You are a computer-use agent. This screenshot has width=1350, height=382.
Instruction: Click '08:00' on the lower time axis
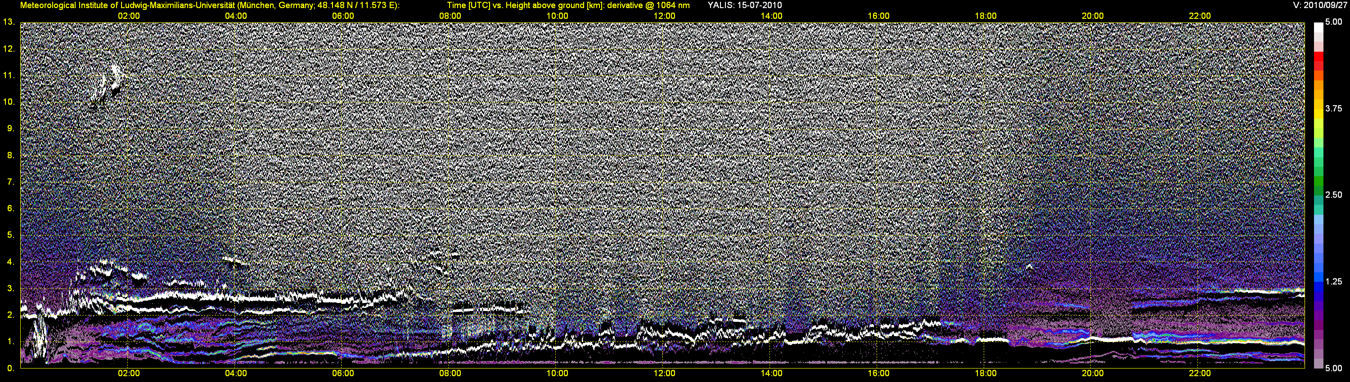pos(450,373)
